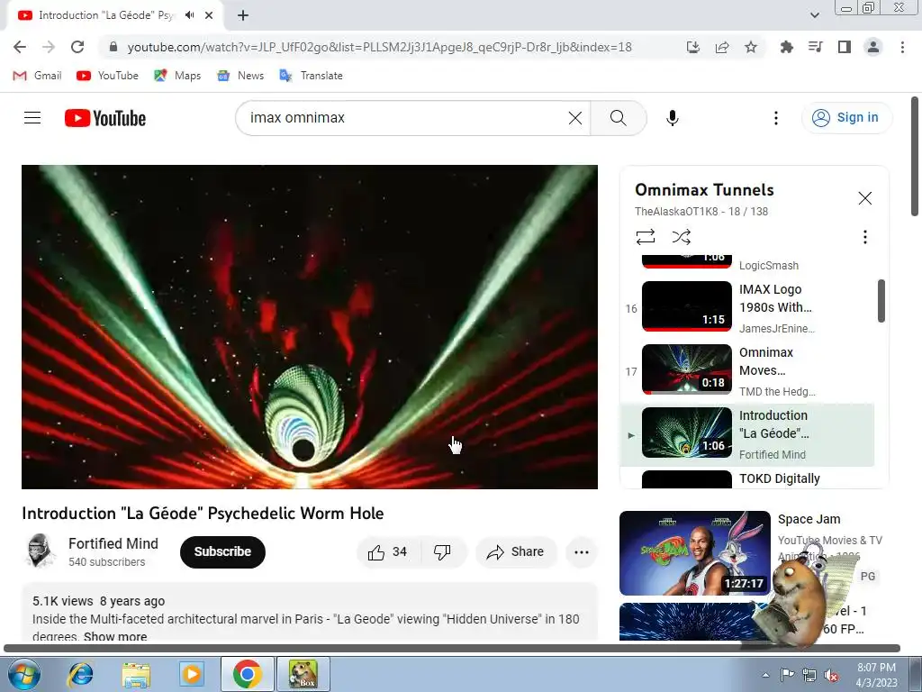Go to the YouTube home logo
The height and width of the screenshot is (692, 922).
[x=104, y=118]
